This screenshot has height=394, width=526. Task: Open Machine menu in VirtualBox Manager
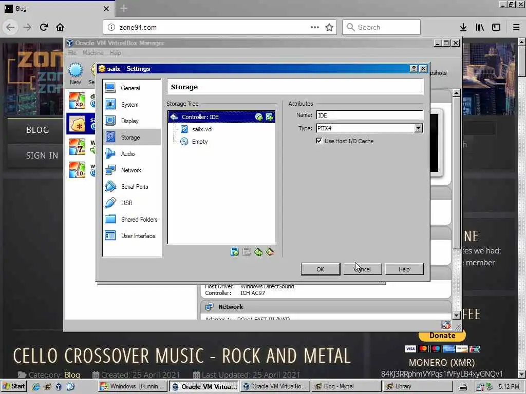coord(93,53)
